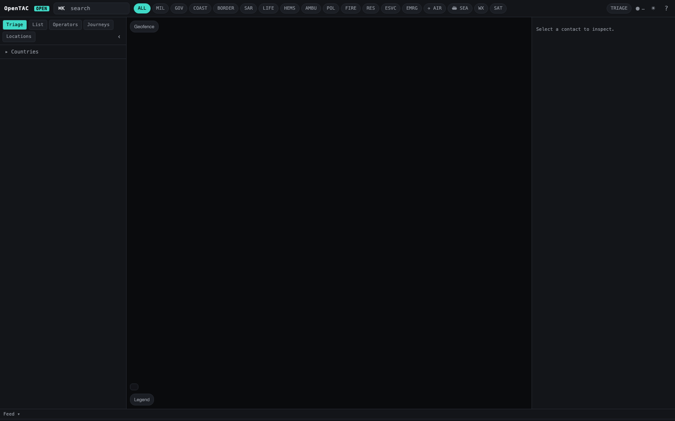Toggle the EMRG filter chip
This screenshot has width=675, height=421.
(412, 8)
